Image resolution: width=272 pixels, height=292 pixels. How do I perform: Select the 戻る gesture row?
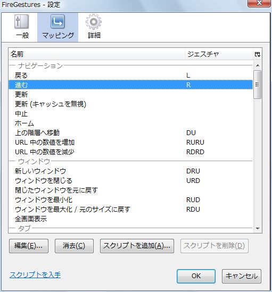(x=130, y=76)
